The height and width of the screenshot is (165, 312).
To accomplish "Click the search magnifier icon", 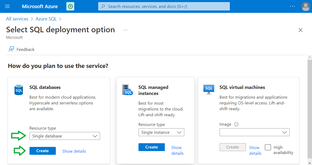I will [103, 6].
